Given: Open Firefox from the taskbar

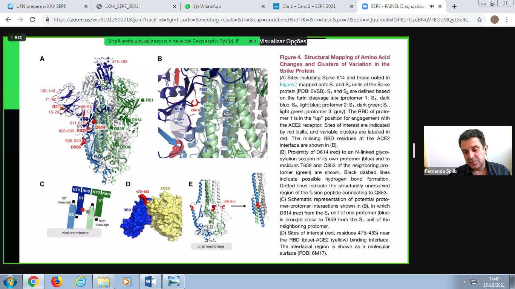Looking at the screenshot, I should (x=57, y=281).
